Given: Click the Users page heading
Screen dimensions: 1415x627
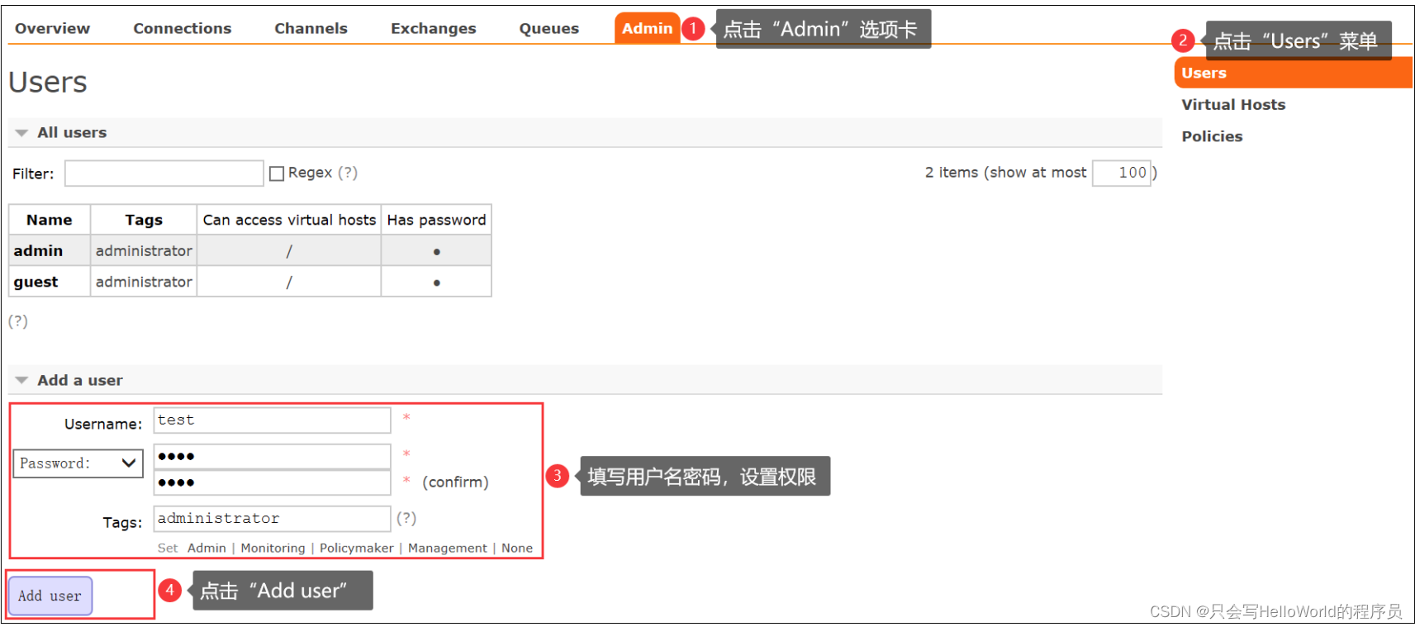Looking at the screenshot, I should click(48, 83).
